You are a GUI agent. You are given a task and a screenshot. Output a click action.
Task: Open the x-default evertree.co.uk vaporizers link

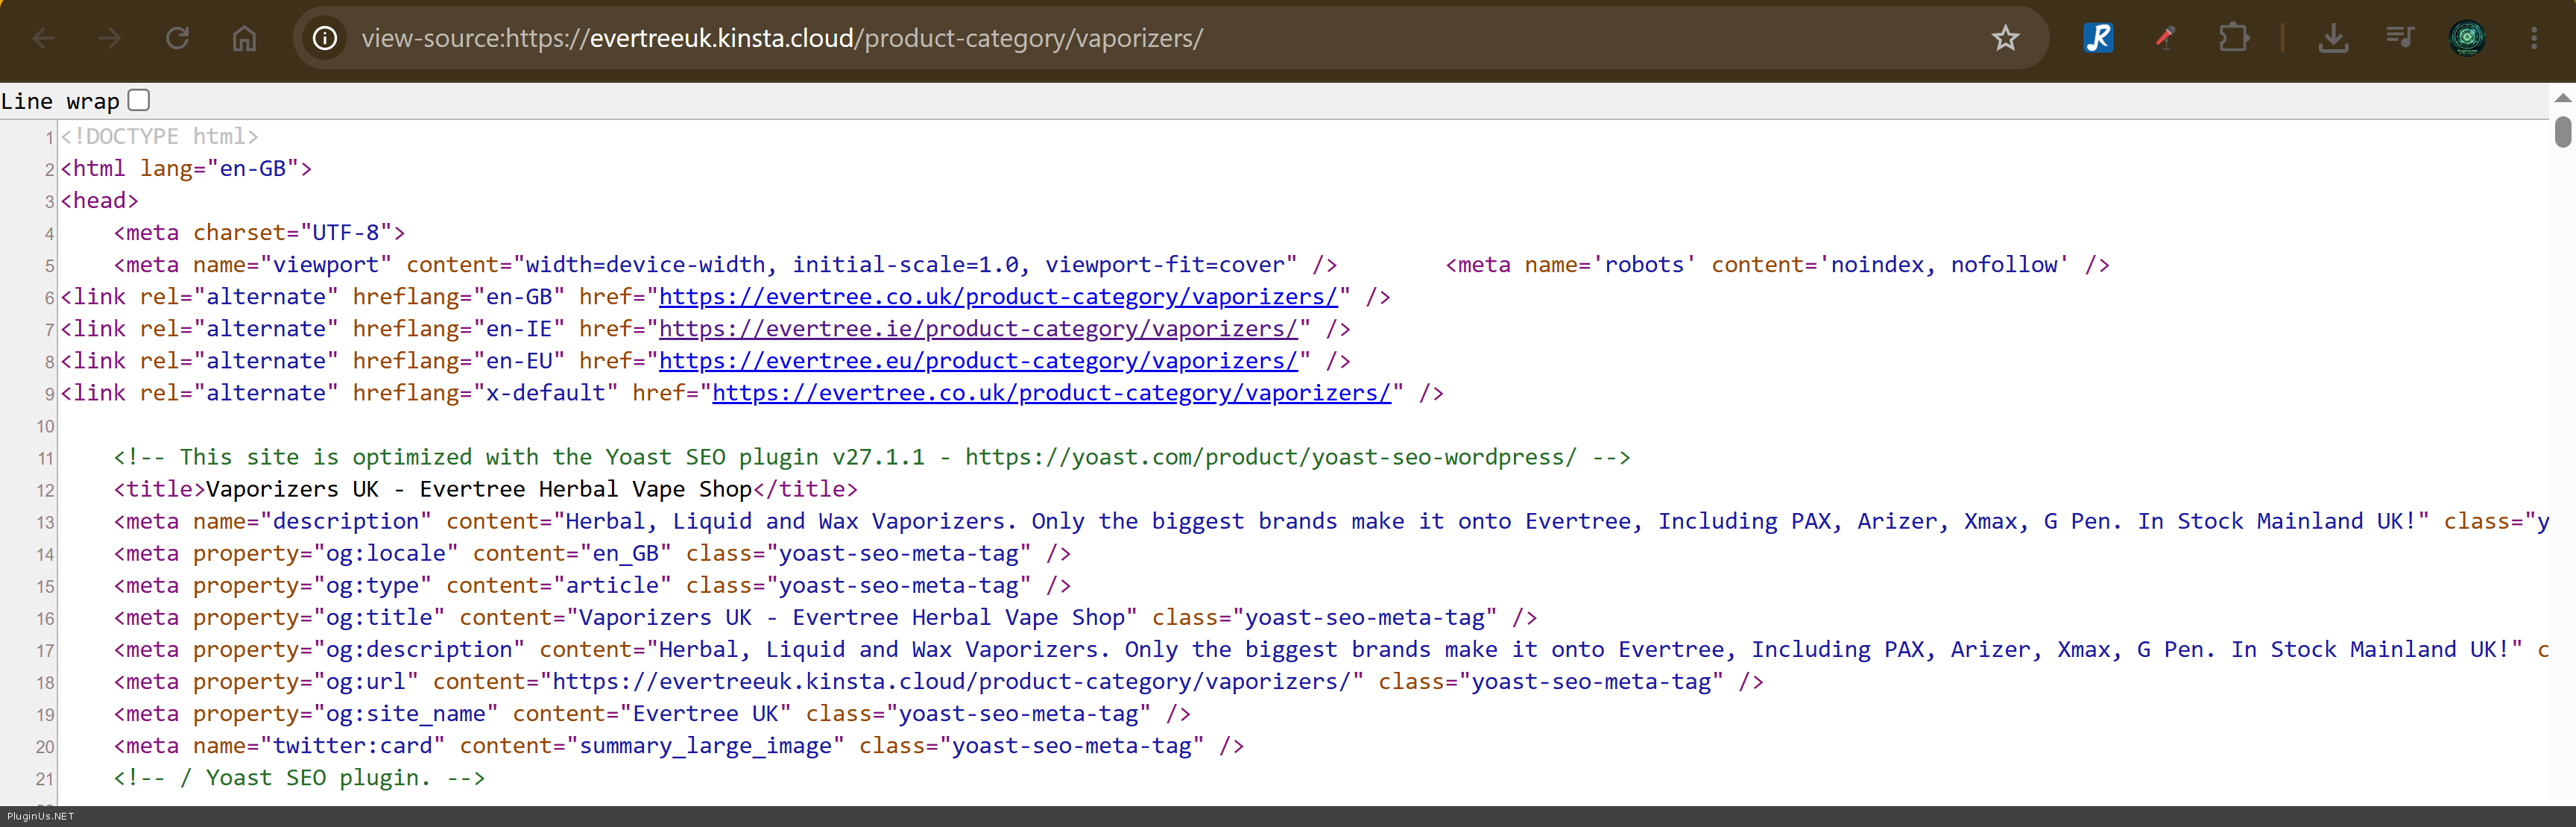click(x=1051, y=393)
